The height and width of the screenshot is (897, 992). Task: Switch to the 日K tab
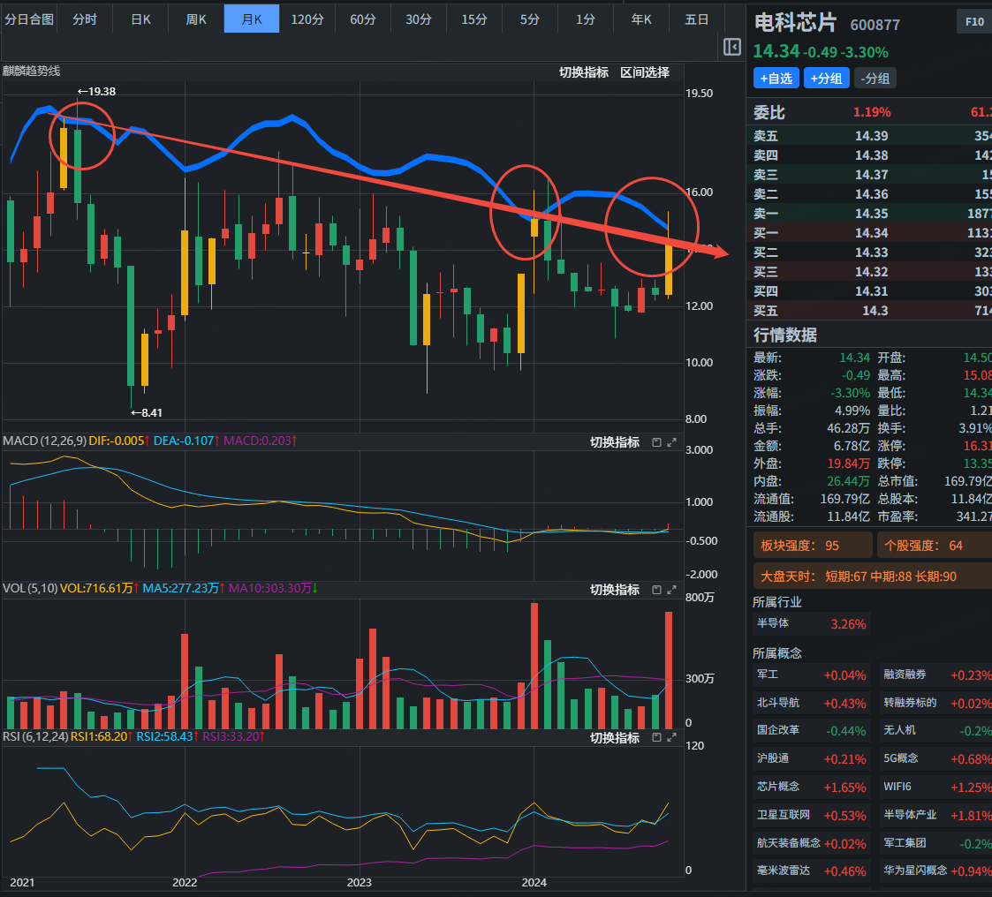[x=140, y=19]
